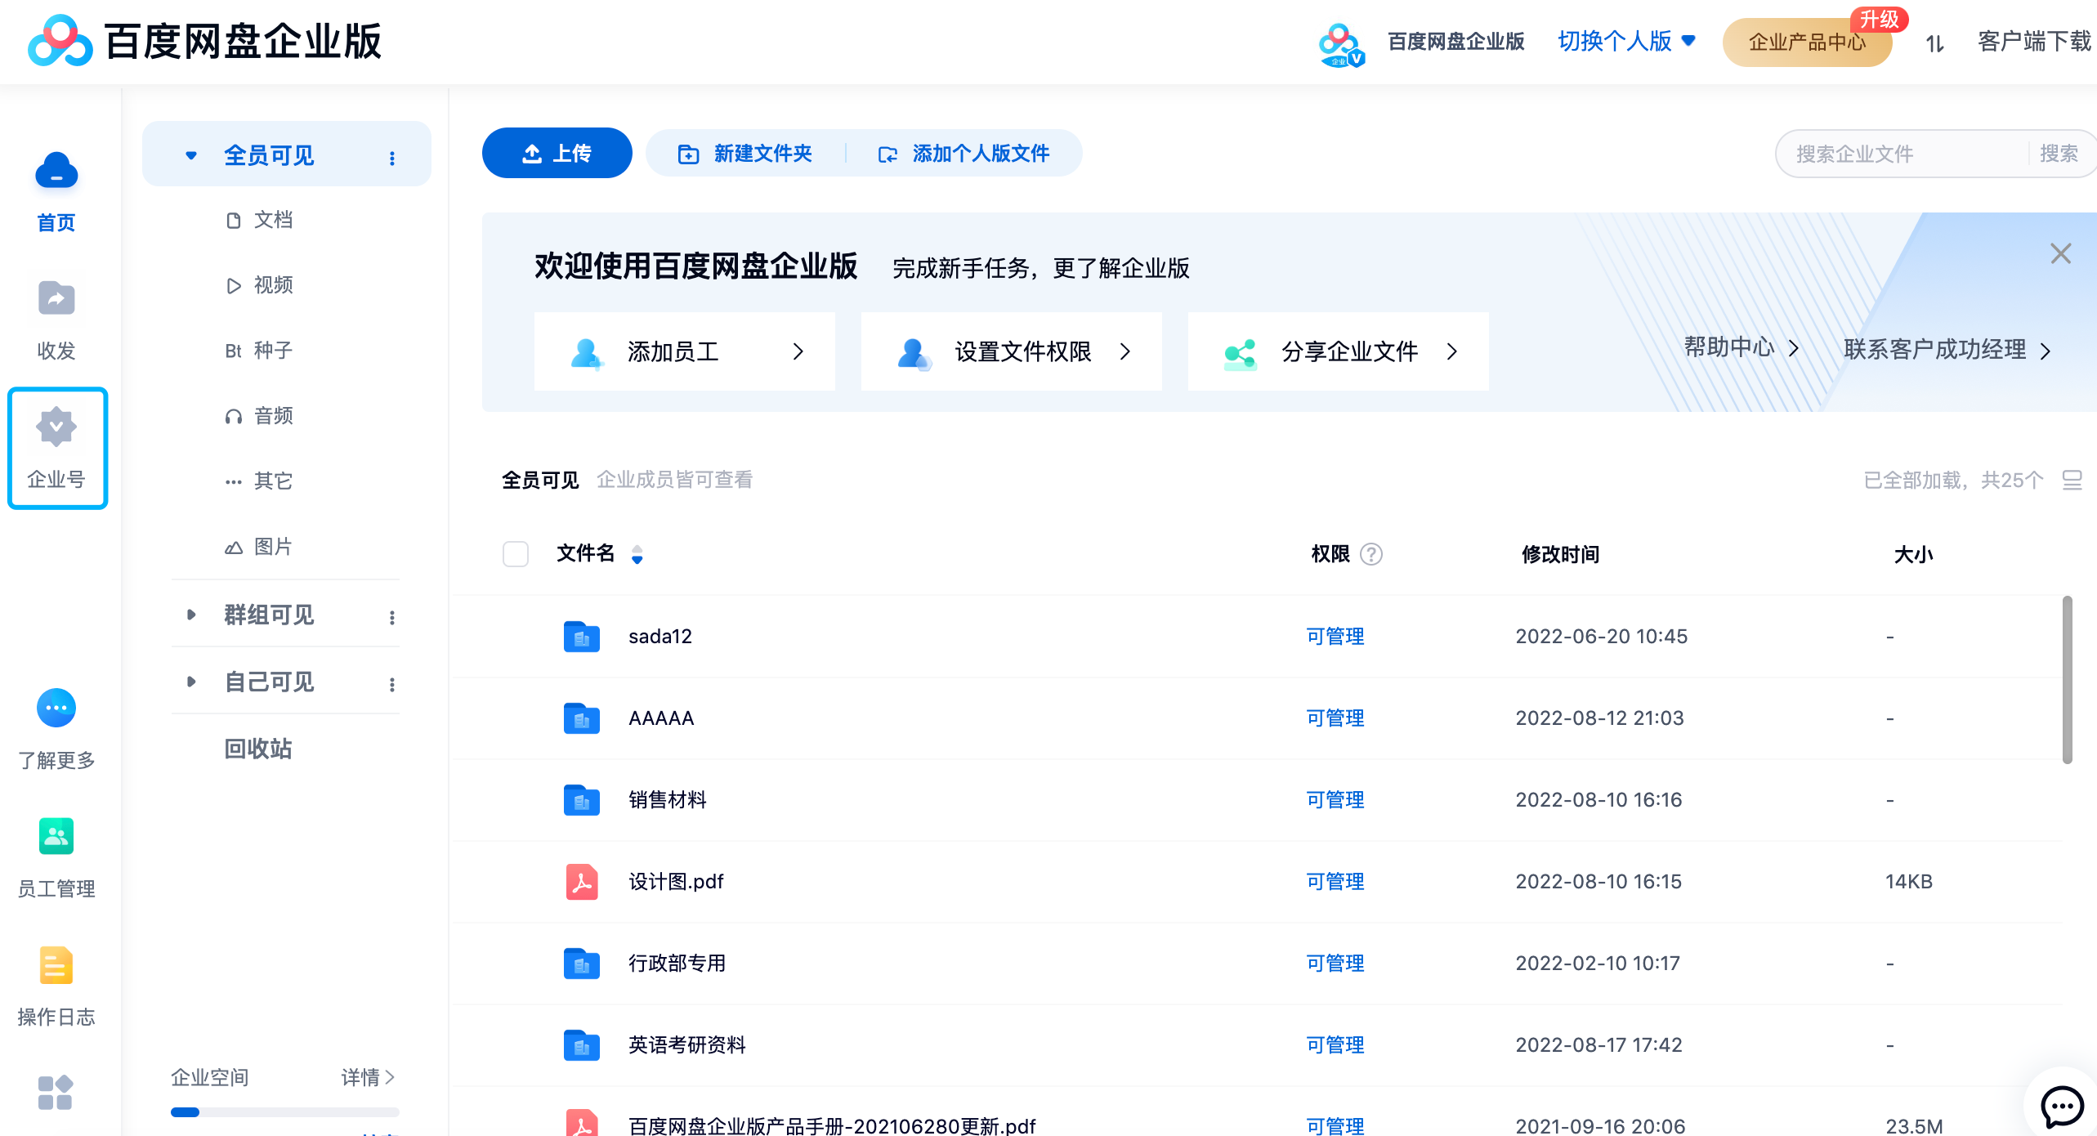Screen dimensions: 2097x1136
Task: Filter by 其它 category
Action: click(258, 481)
